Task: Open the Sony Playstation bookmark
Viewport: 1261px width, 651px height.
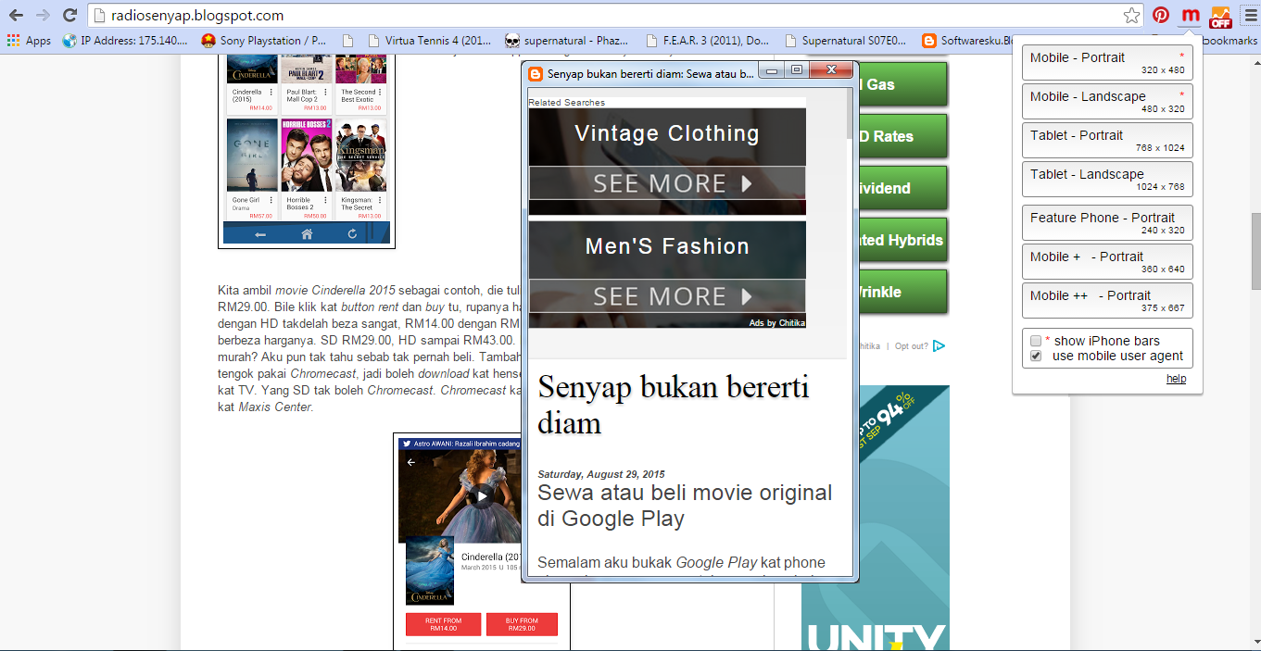Action: [264, 41]
